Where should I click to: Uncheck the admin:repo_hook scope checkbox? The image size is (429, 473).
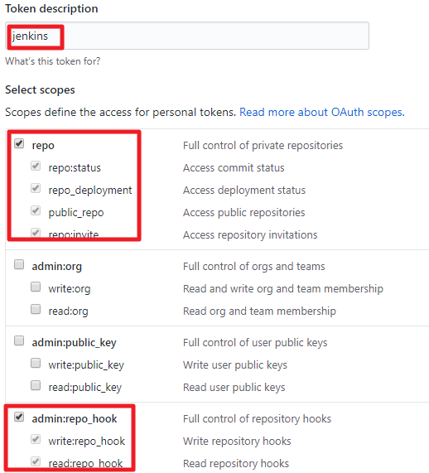click(x=19, y=417)
